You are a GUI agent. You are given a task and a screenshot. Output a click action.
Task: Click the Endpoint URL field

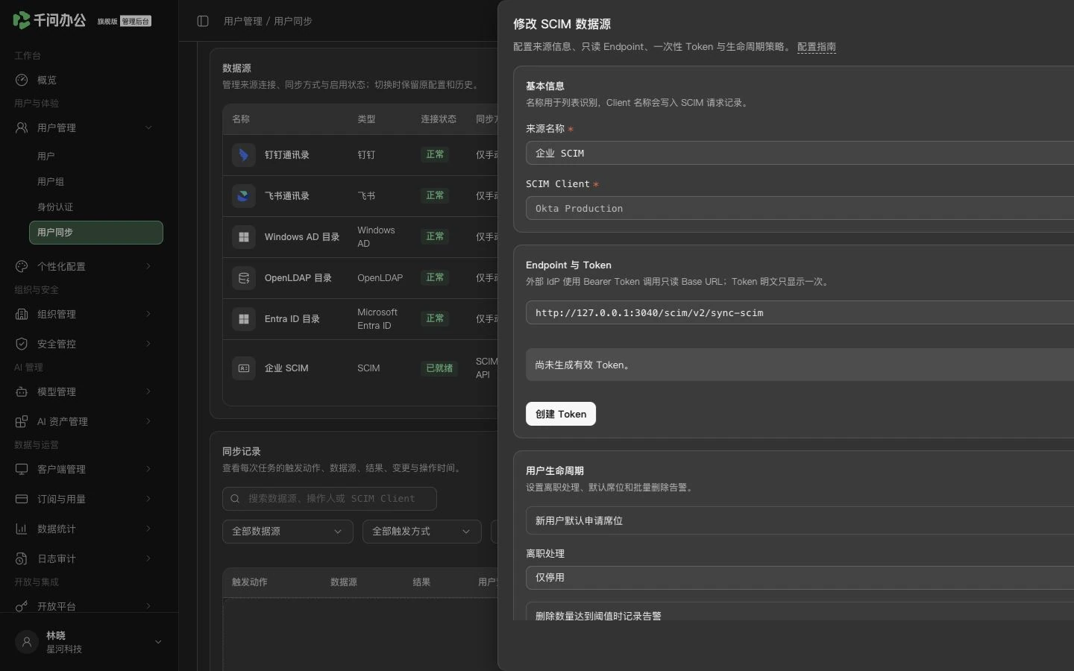point(800,312)
